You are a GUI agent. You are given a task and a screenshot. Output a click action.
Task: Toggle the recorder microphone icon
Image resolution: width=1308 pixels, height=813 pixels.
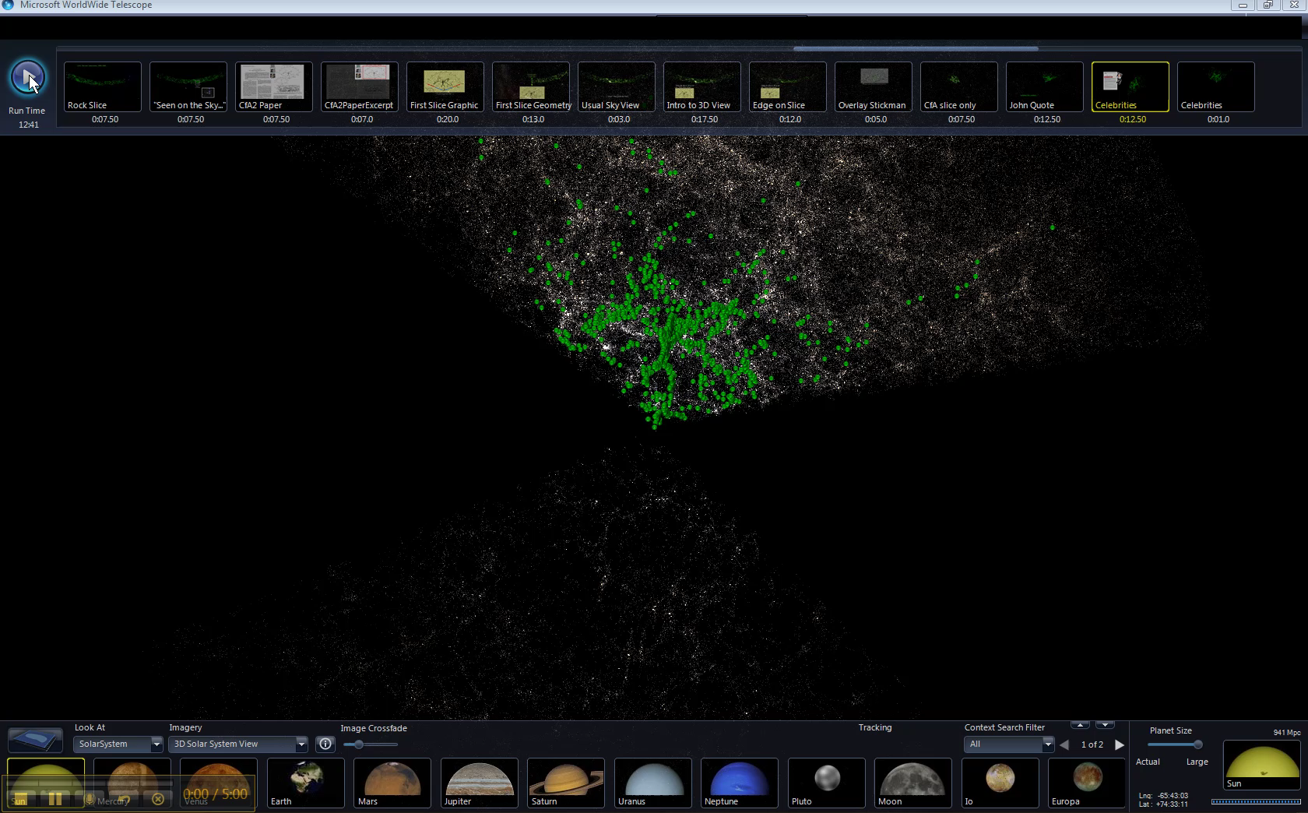(90, 799)
